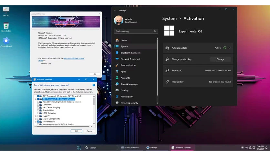Expand the Activation state chevron
Viewport: 270px width, 156px height.
coord(229,48)
